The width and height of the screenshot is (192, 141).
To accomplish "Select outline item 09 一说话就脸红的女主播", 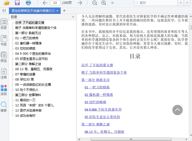I will coord(33,84).
